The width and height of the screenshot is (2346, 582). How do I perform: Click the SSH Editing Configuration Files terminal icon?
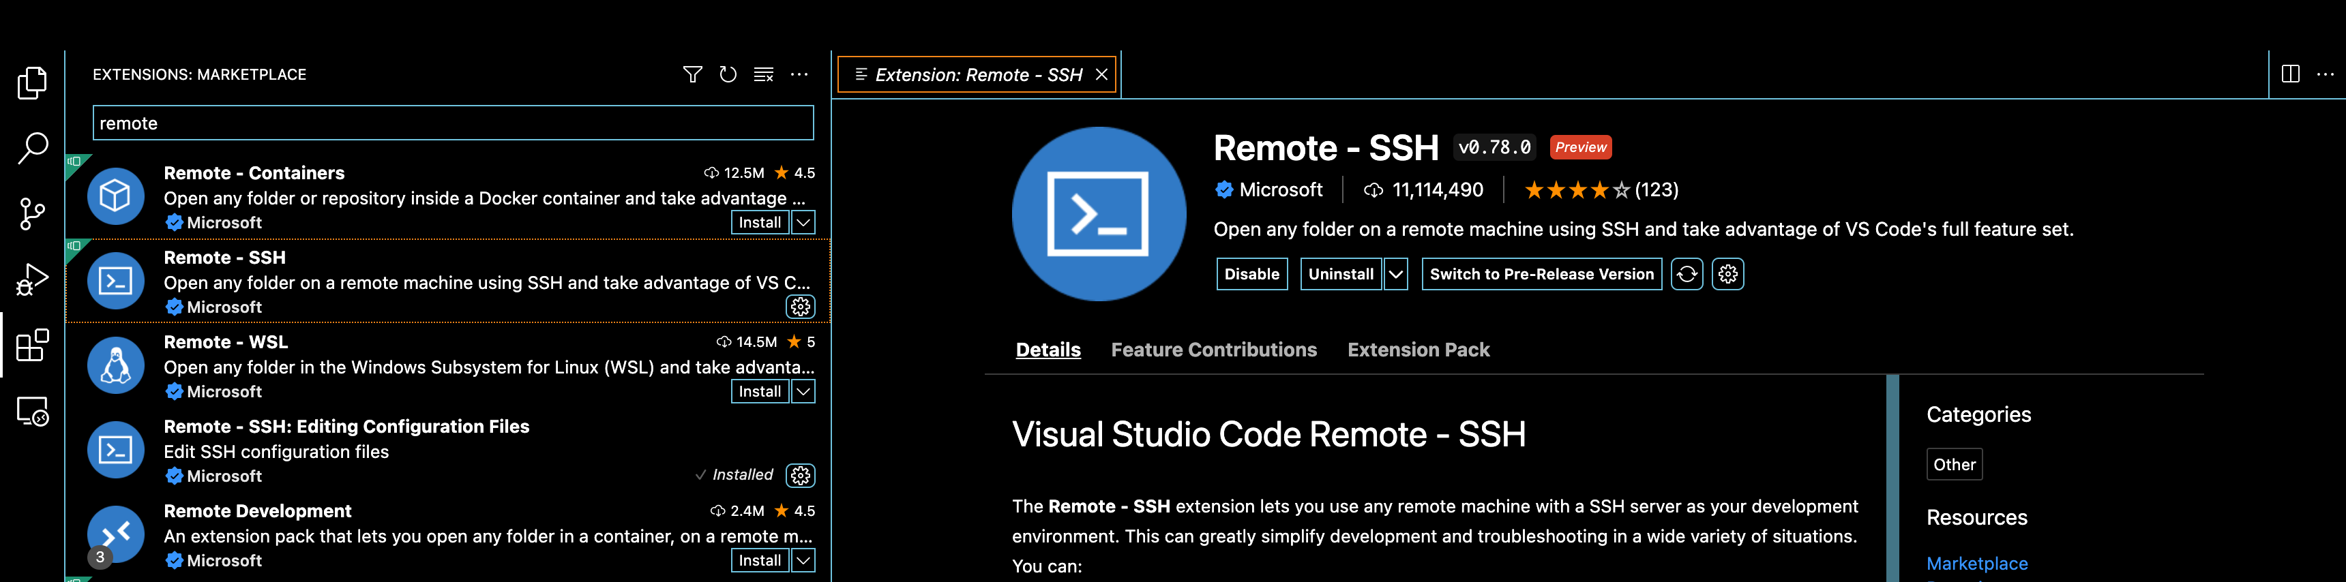coord(116,450)
